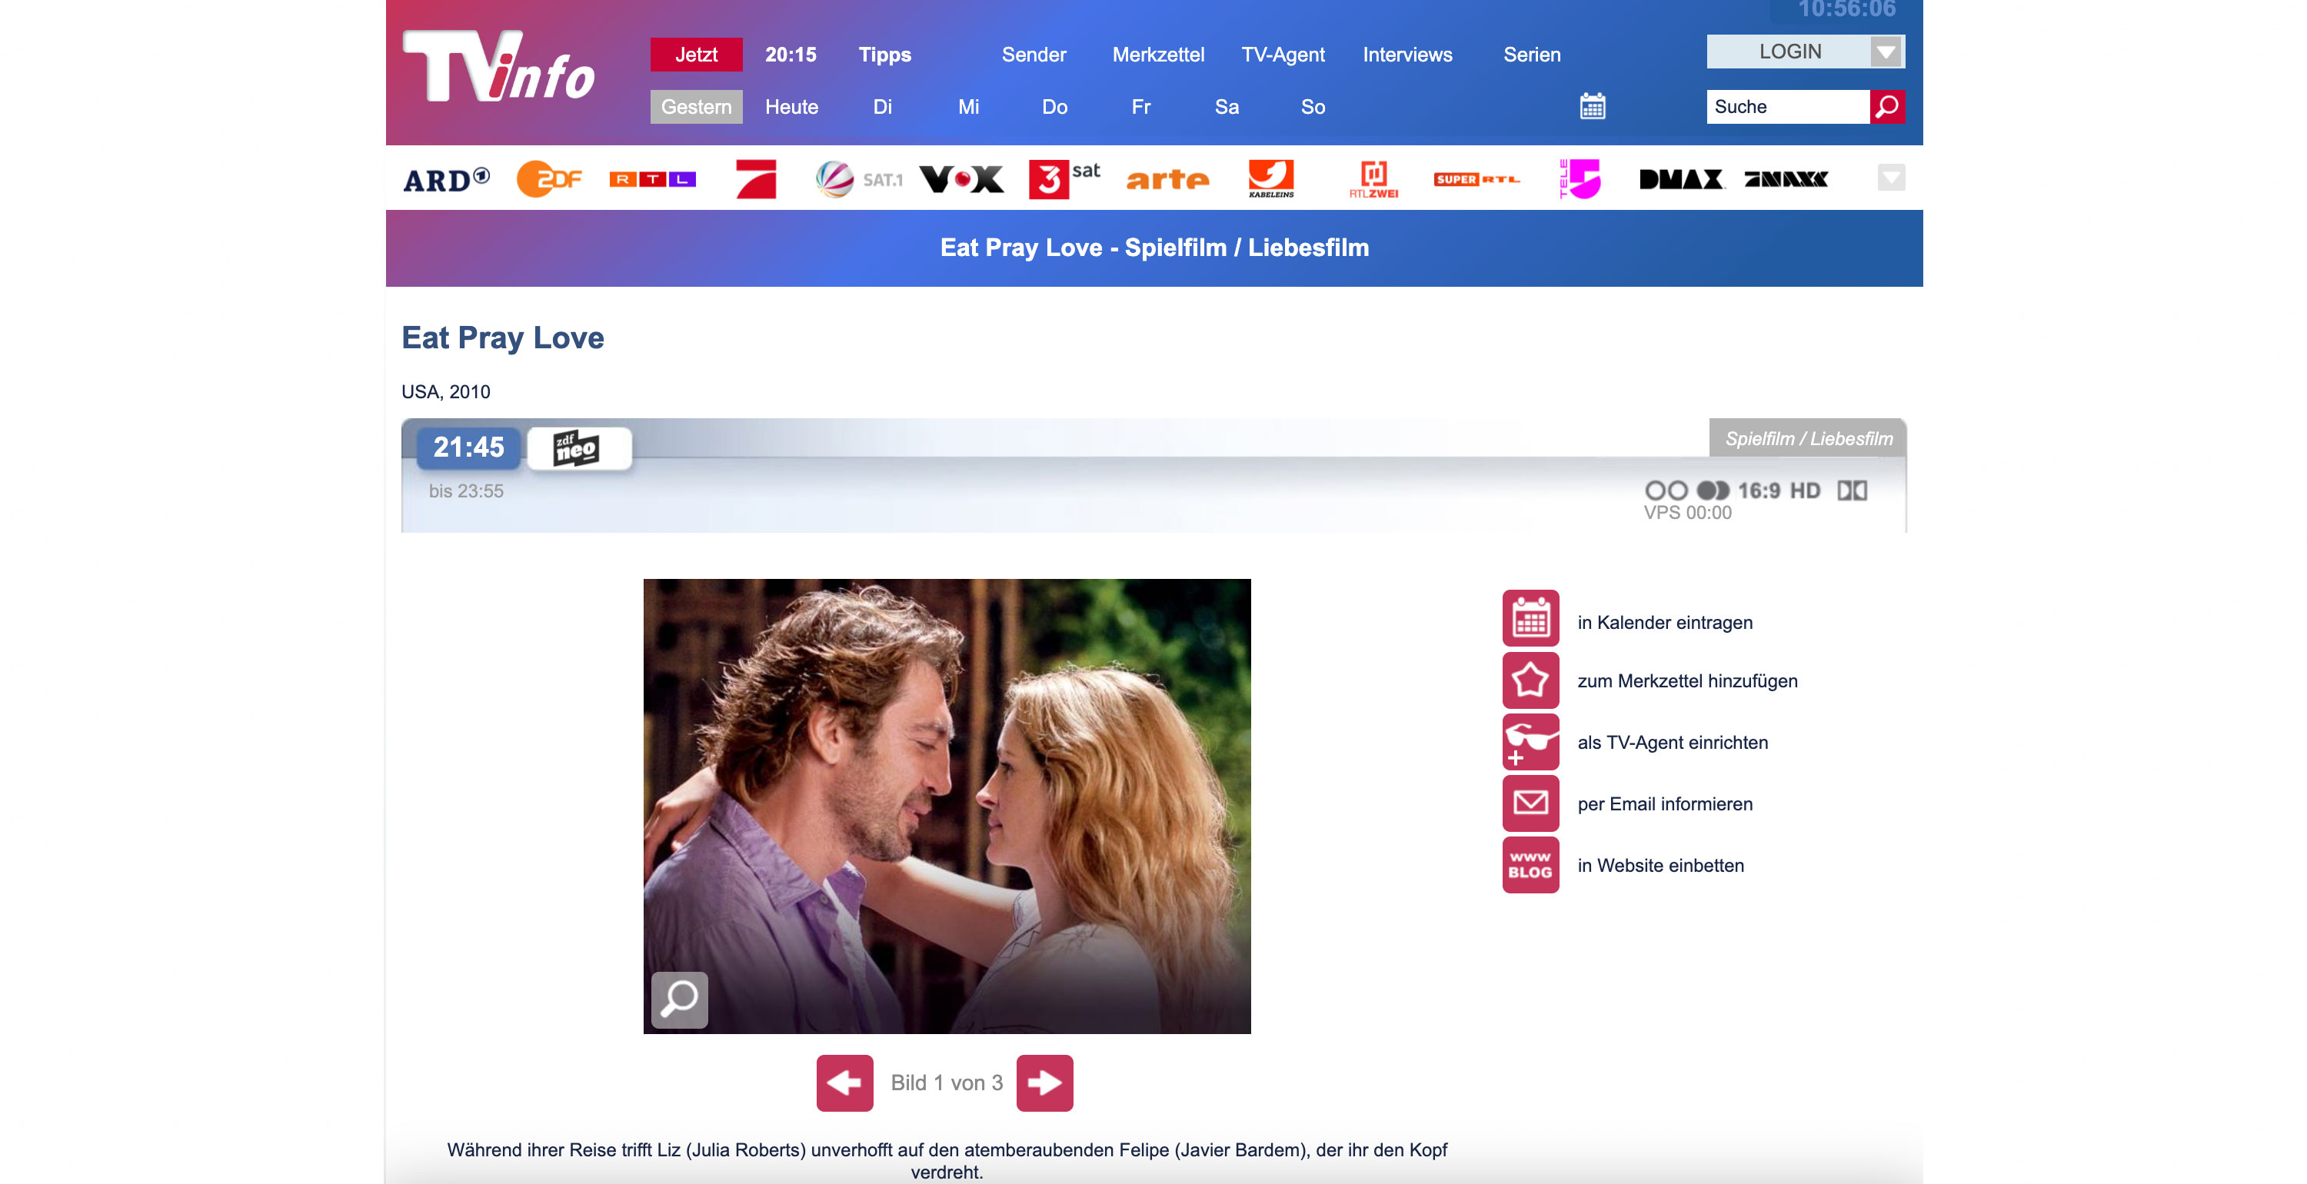2307x1184 pixels.
Task: Click the WWW BLOG embed icon
Action: pyautogui.click(x=1530, y=865)
